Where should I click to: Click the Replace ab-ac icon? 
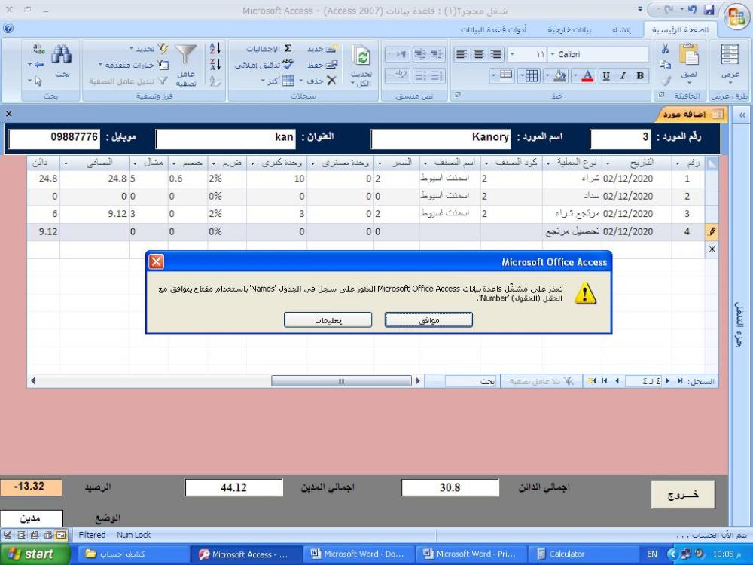[39, 48]
